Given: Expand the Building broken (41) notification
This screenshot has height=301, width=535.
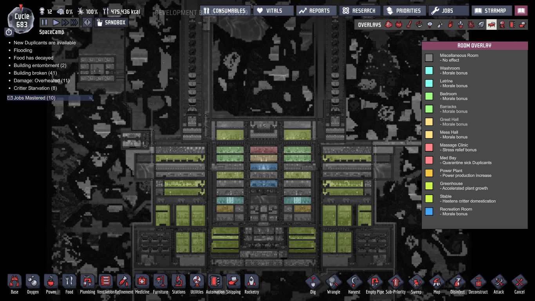Looking at the screenshot, I should pos(35,73).
